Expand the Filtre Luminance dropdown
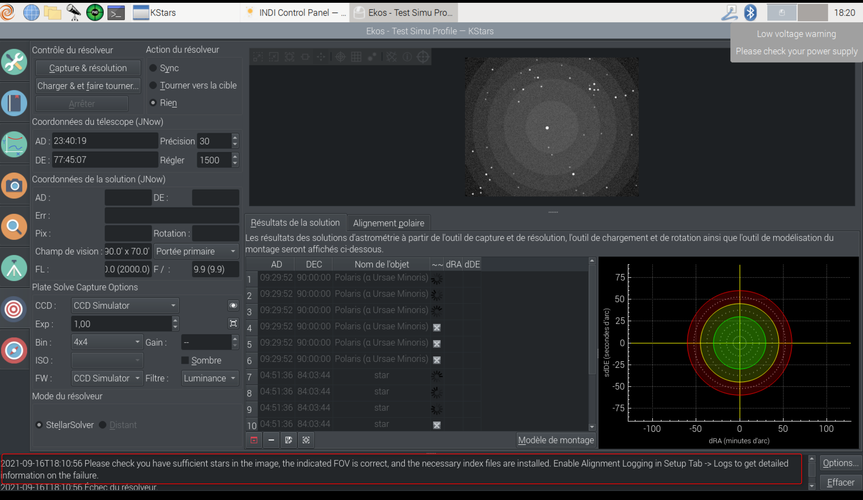The image size is (863, 500). pyautogui.click(x=210, y=378)
